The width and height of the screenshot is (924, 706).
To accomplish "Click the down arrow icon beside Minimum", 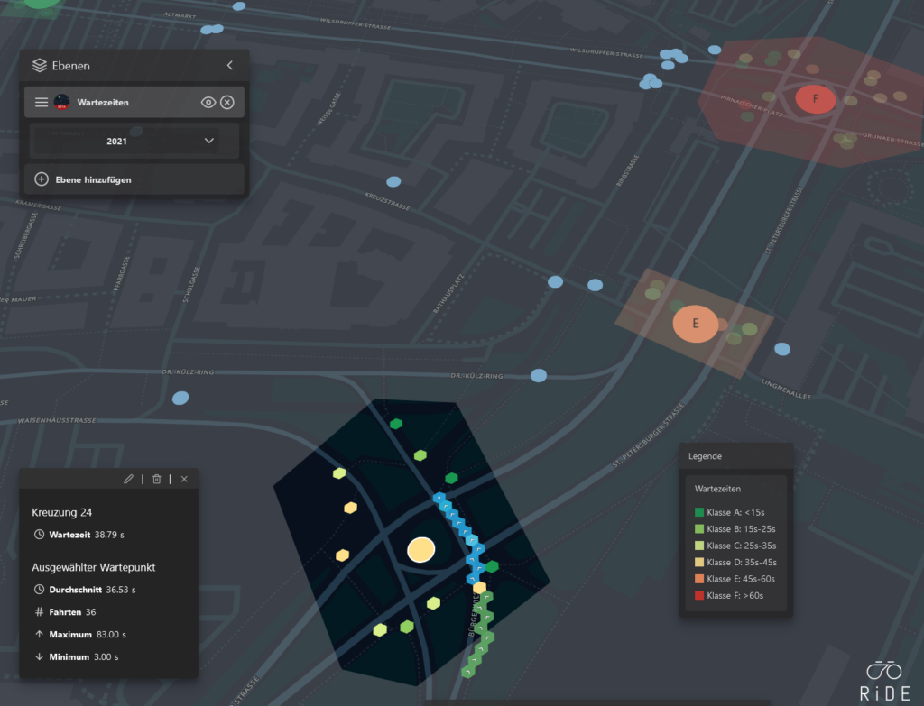I will click(39, 656).
